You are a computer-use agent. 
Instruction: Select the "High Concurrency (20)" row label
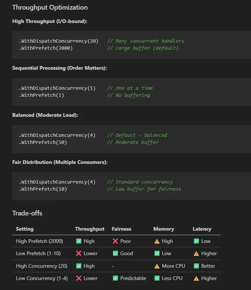[x=39, y=266]
